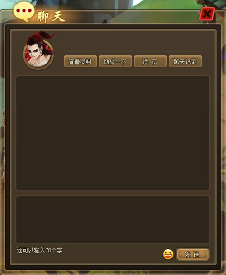Focus the message input text box
The width and height of the screenshot is (226, 275).
coord(113,220)
